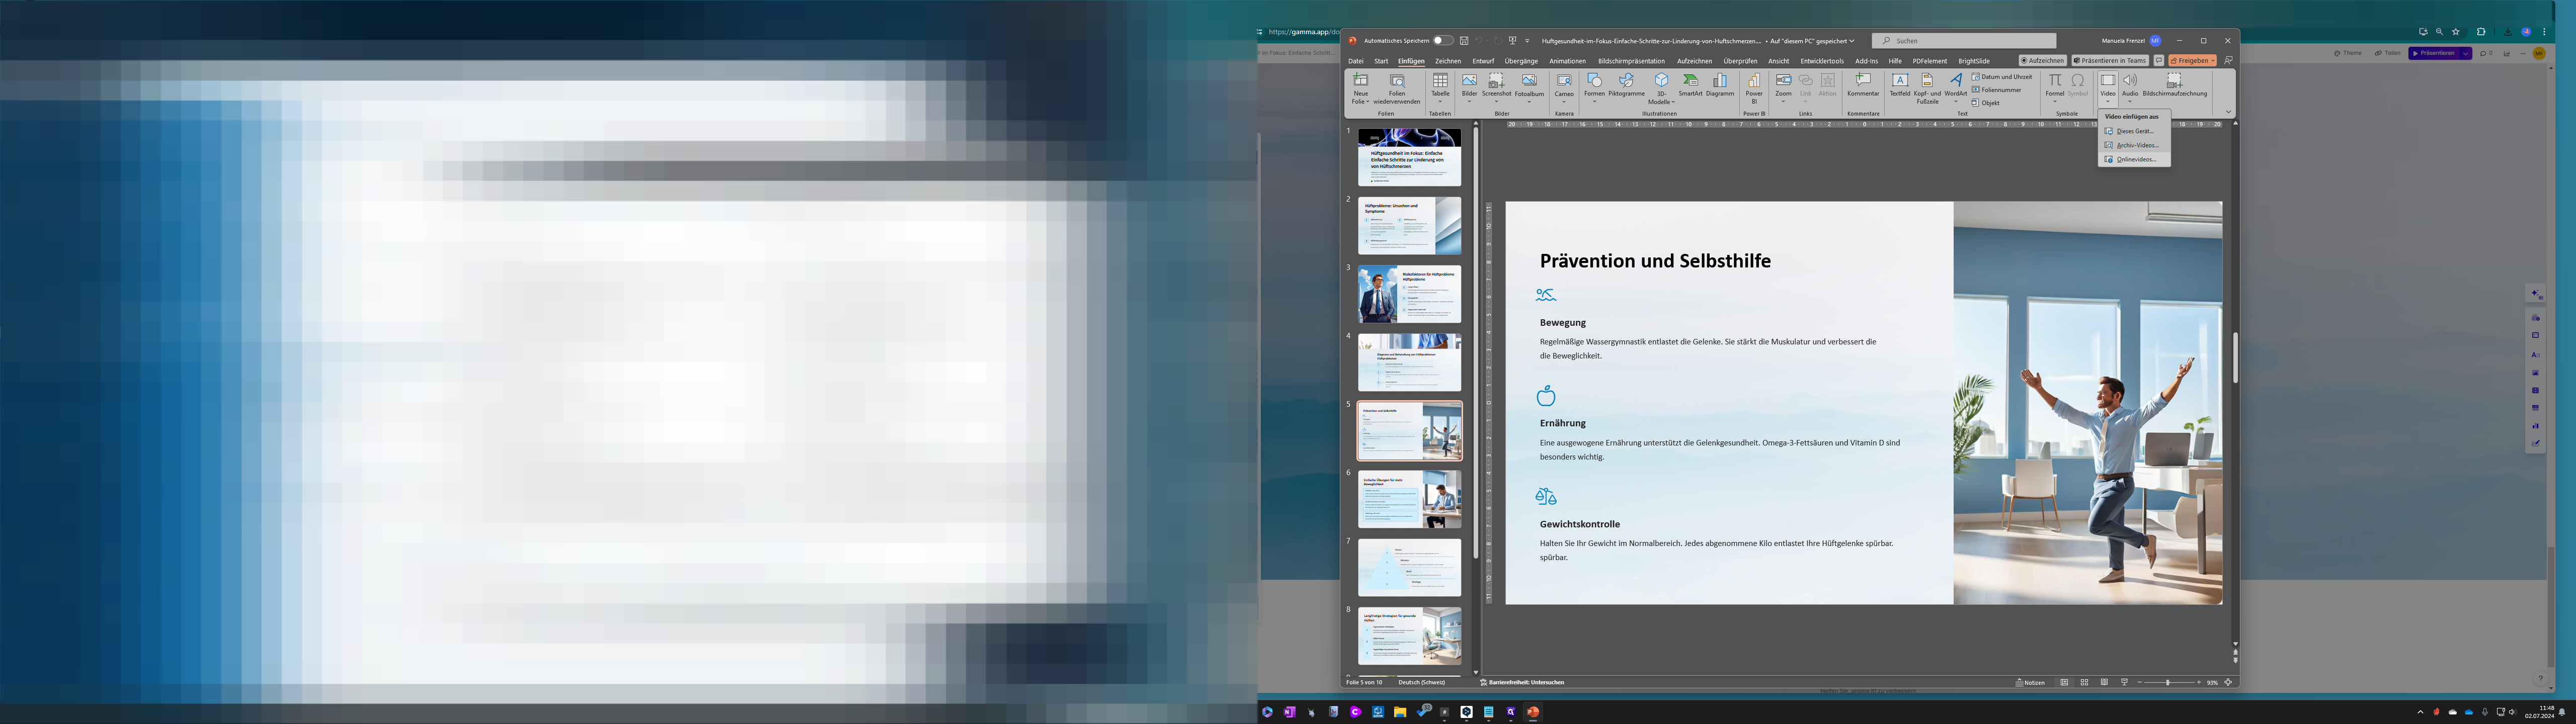Viewport: 2576px width, 724px height.
Task: Start a Bildschirmaufzeichnung
Action: (x=2174, y=85)
